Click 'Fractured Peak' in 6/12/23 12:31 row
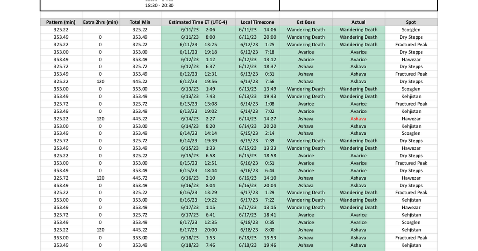 point(411,74)
